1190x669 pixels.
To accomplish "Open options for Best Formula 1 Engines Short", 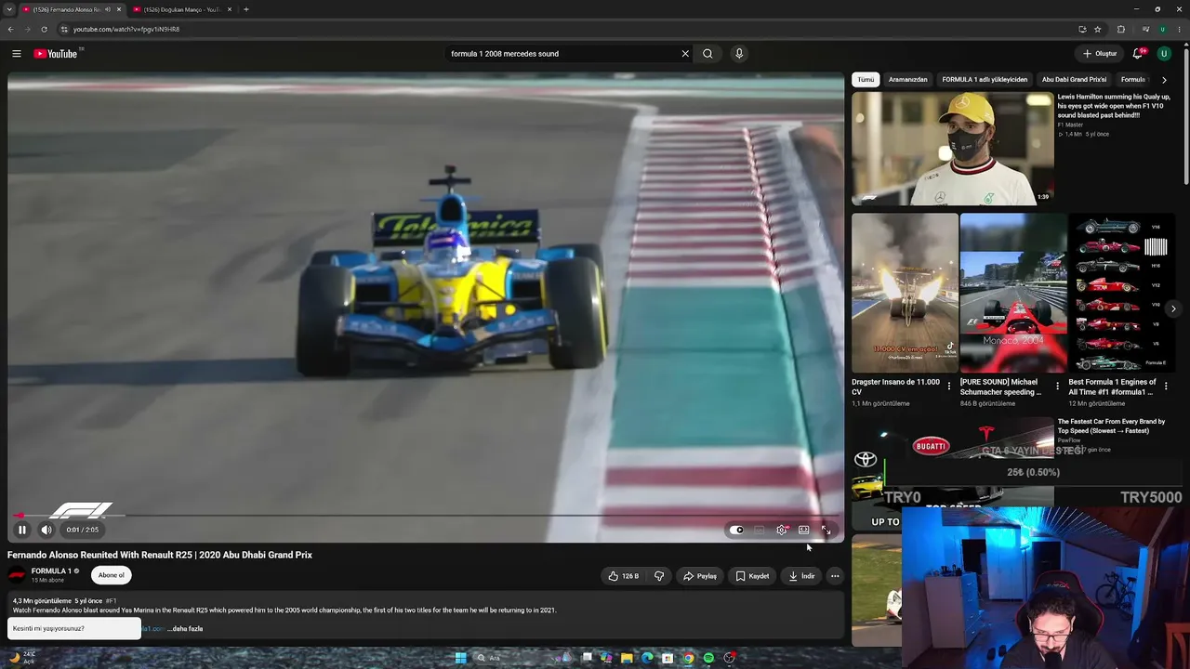I will click(x=1166, y=386).
